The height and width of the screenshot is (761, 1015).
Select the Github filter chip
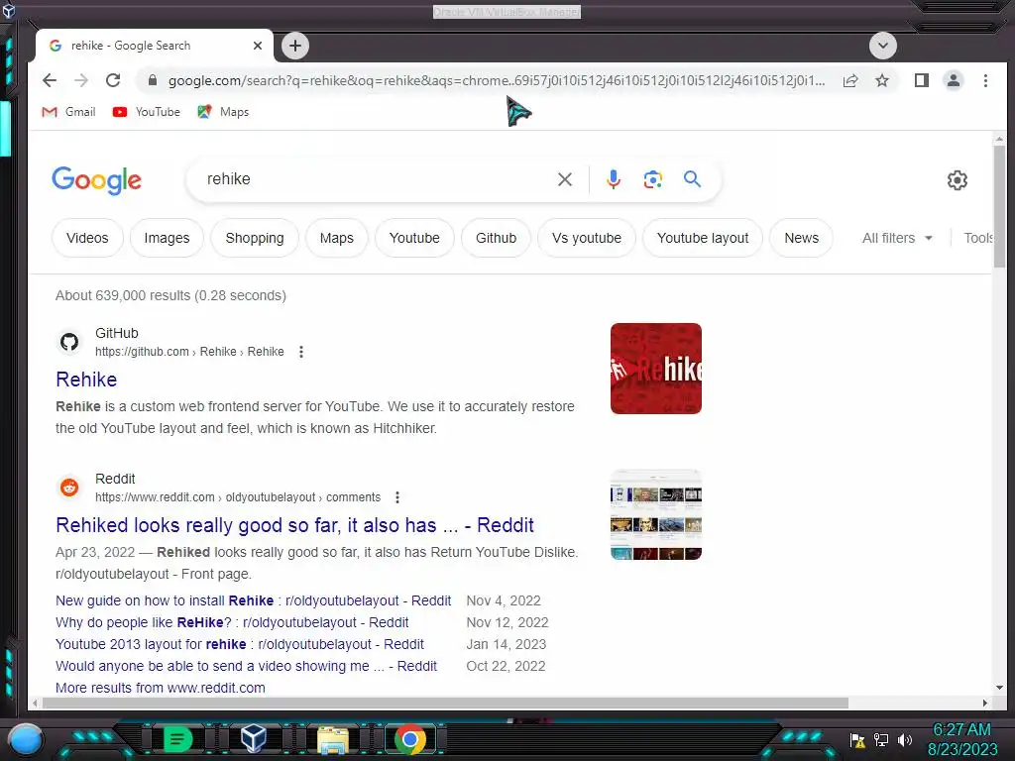(496, 238)
